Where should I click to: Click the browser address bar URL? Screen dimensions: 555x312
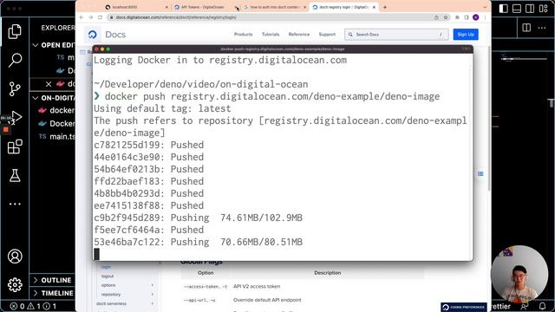pos(176,17)
